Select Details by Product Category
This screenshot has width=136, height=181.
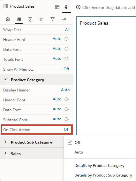[99, 166]
